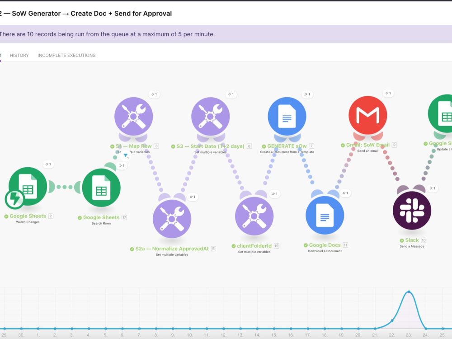Click the instant trigger lightning bolt icon
The image size is (452, 339).
pos(14,199)
